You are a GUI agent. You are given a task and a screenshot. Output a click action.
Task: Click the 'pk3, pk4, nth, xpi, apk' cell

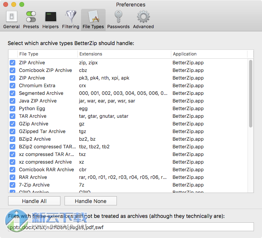coord(104,78)
